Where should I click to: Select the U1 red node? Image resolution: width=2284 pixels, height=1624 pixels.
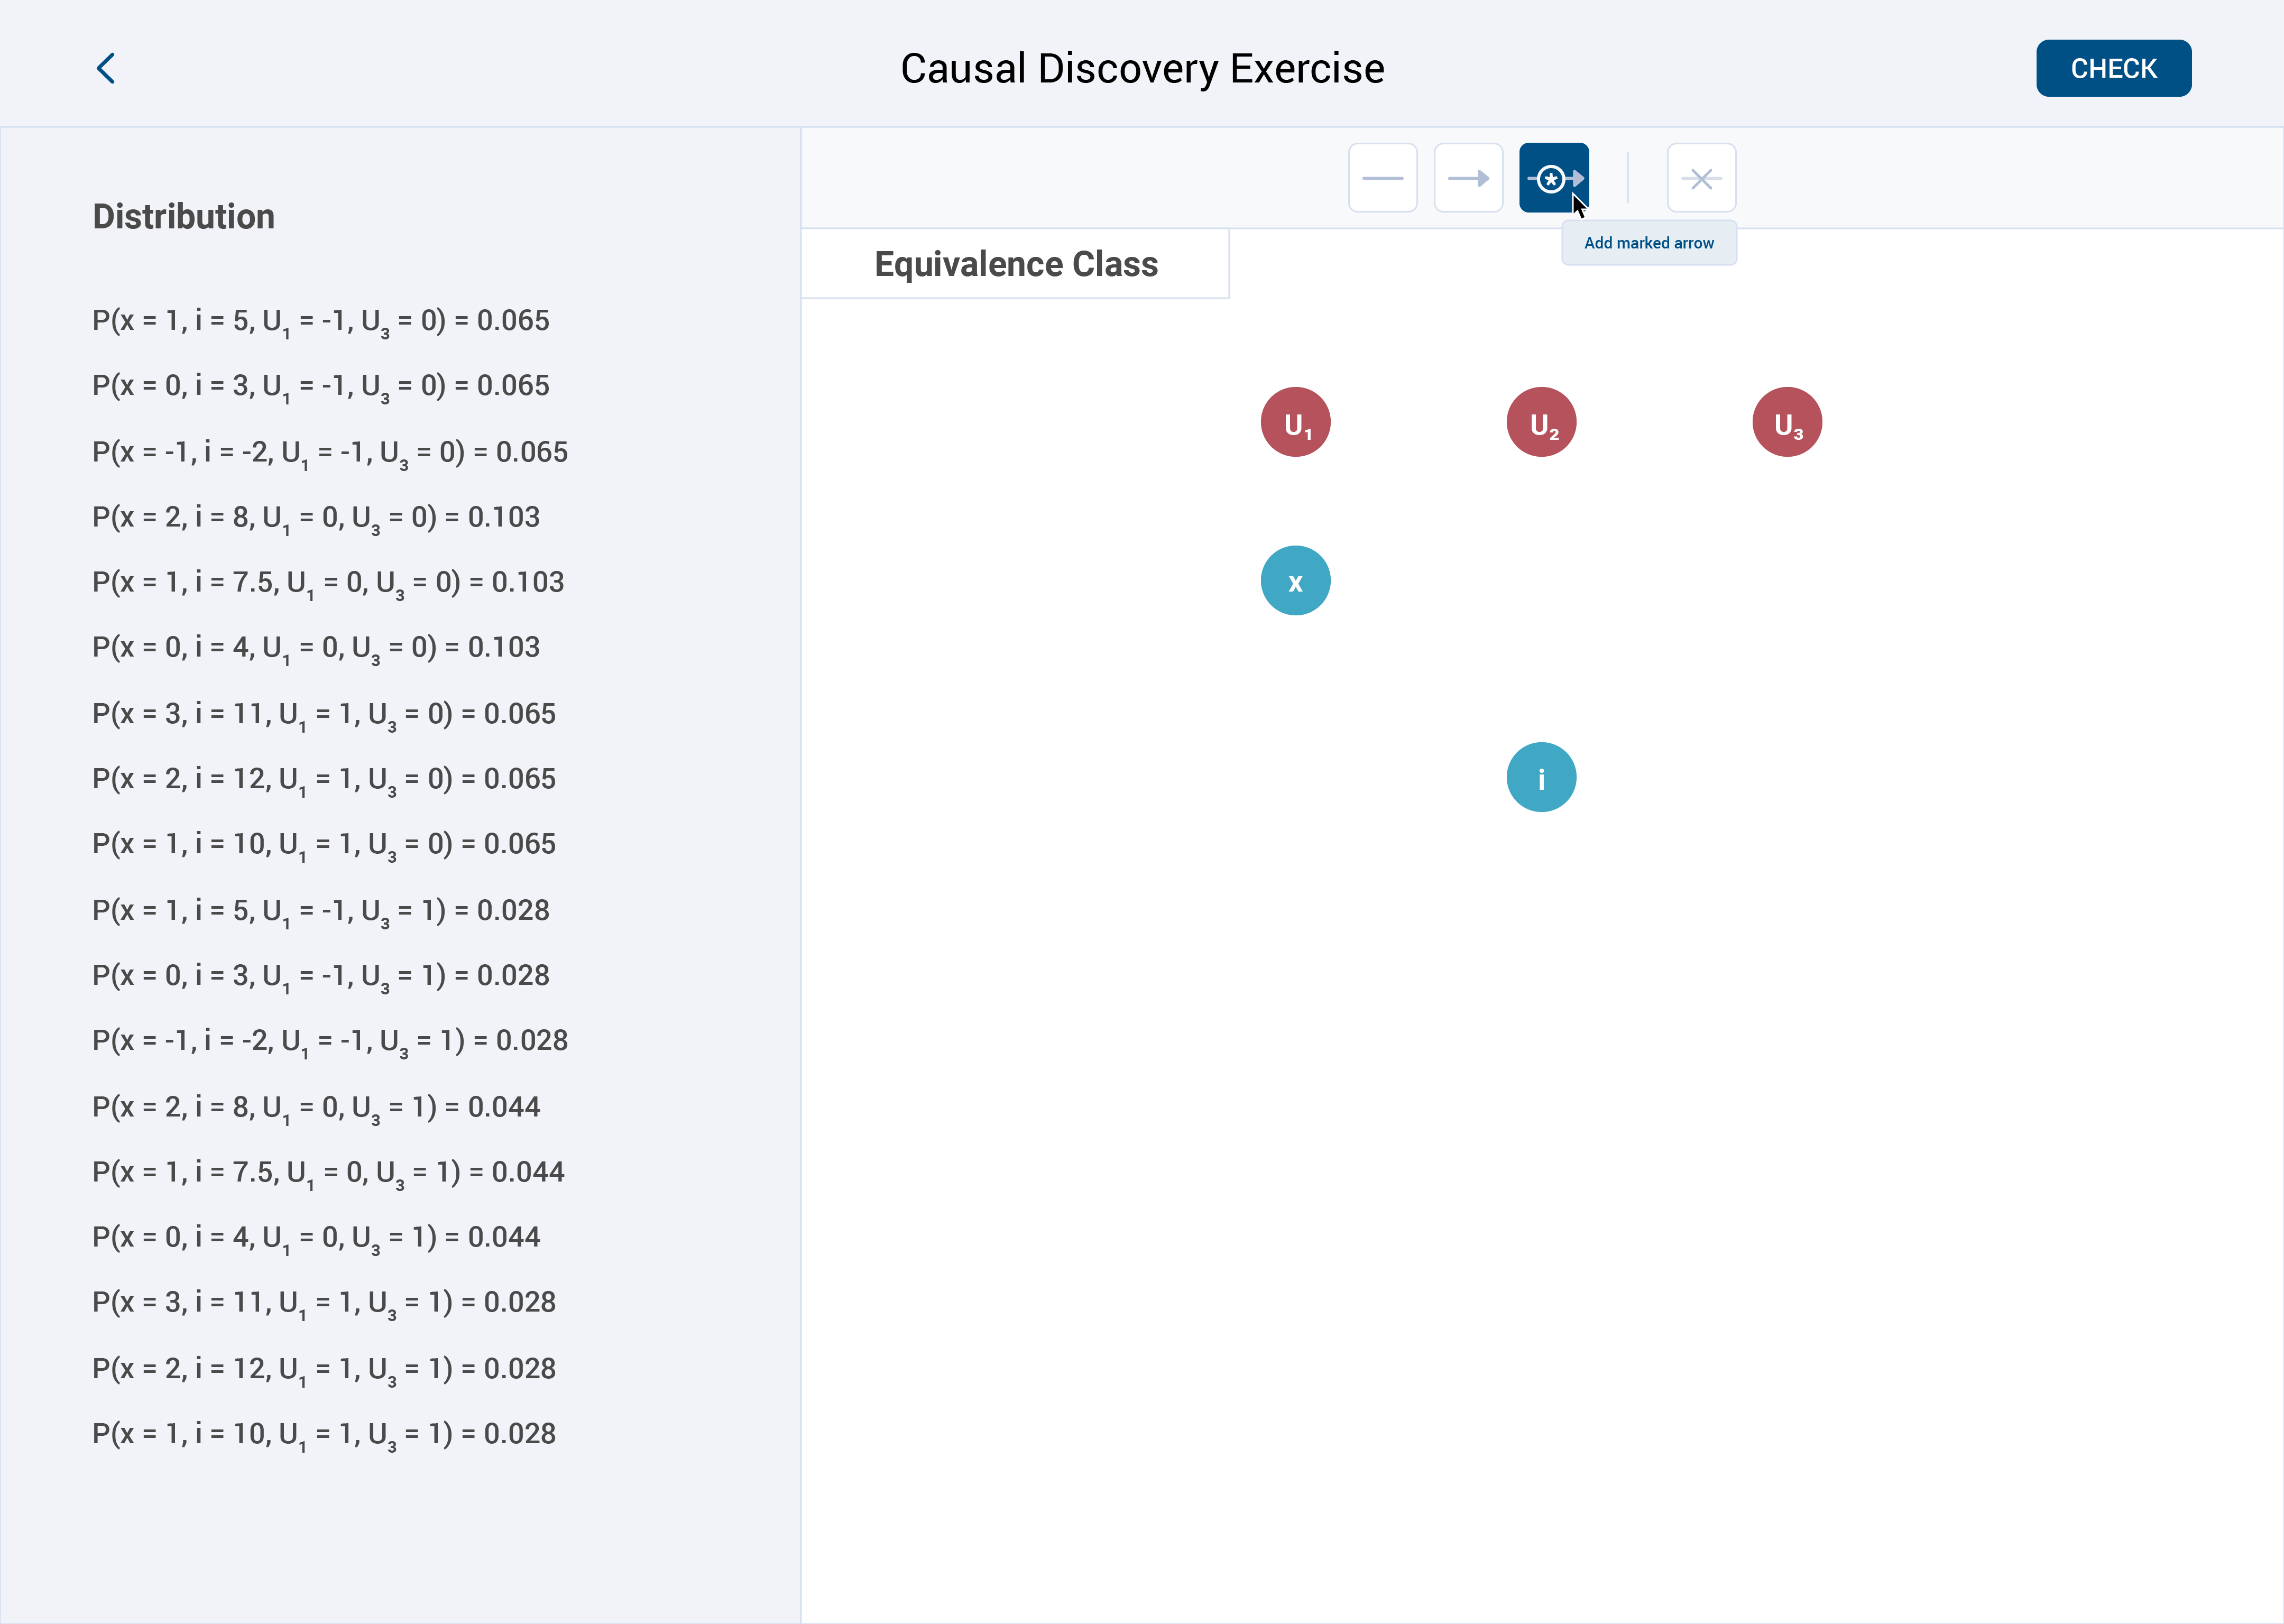point(1295,422)
